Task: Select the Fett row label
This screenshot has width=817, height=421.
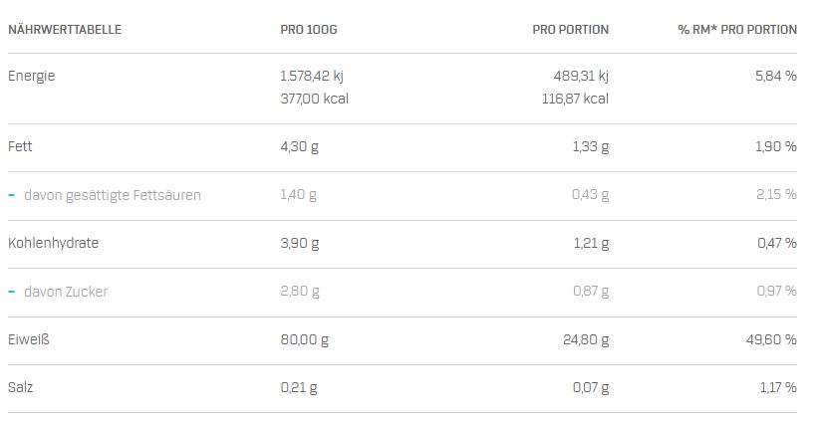Action: pyautogui.click(x=21, y=146)
